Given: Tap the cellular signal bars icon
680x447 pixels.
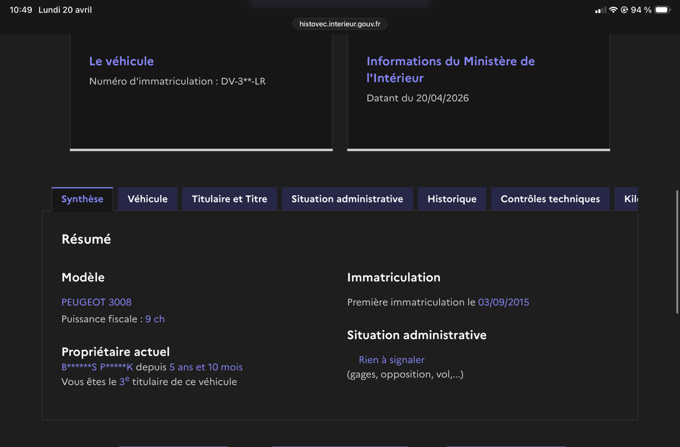Looking at the screenshot, I should click(x=601, y=10).
